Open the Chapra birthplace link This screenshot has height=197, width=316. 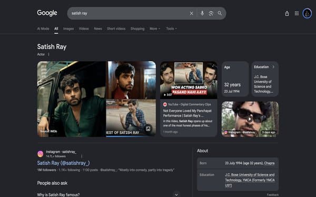coord(269,163)
